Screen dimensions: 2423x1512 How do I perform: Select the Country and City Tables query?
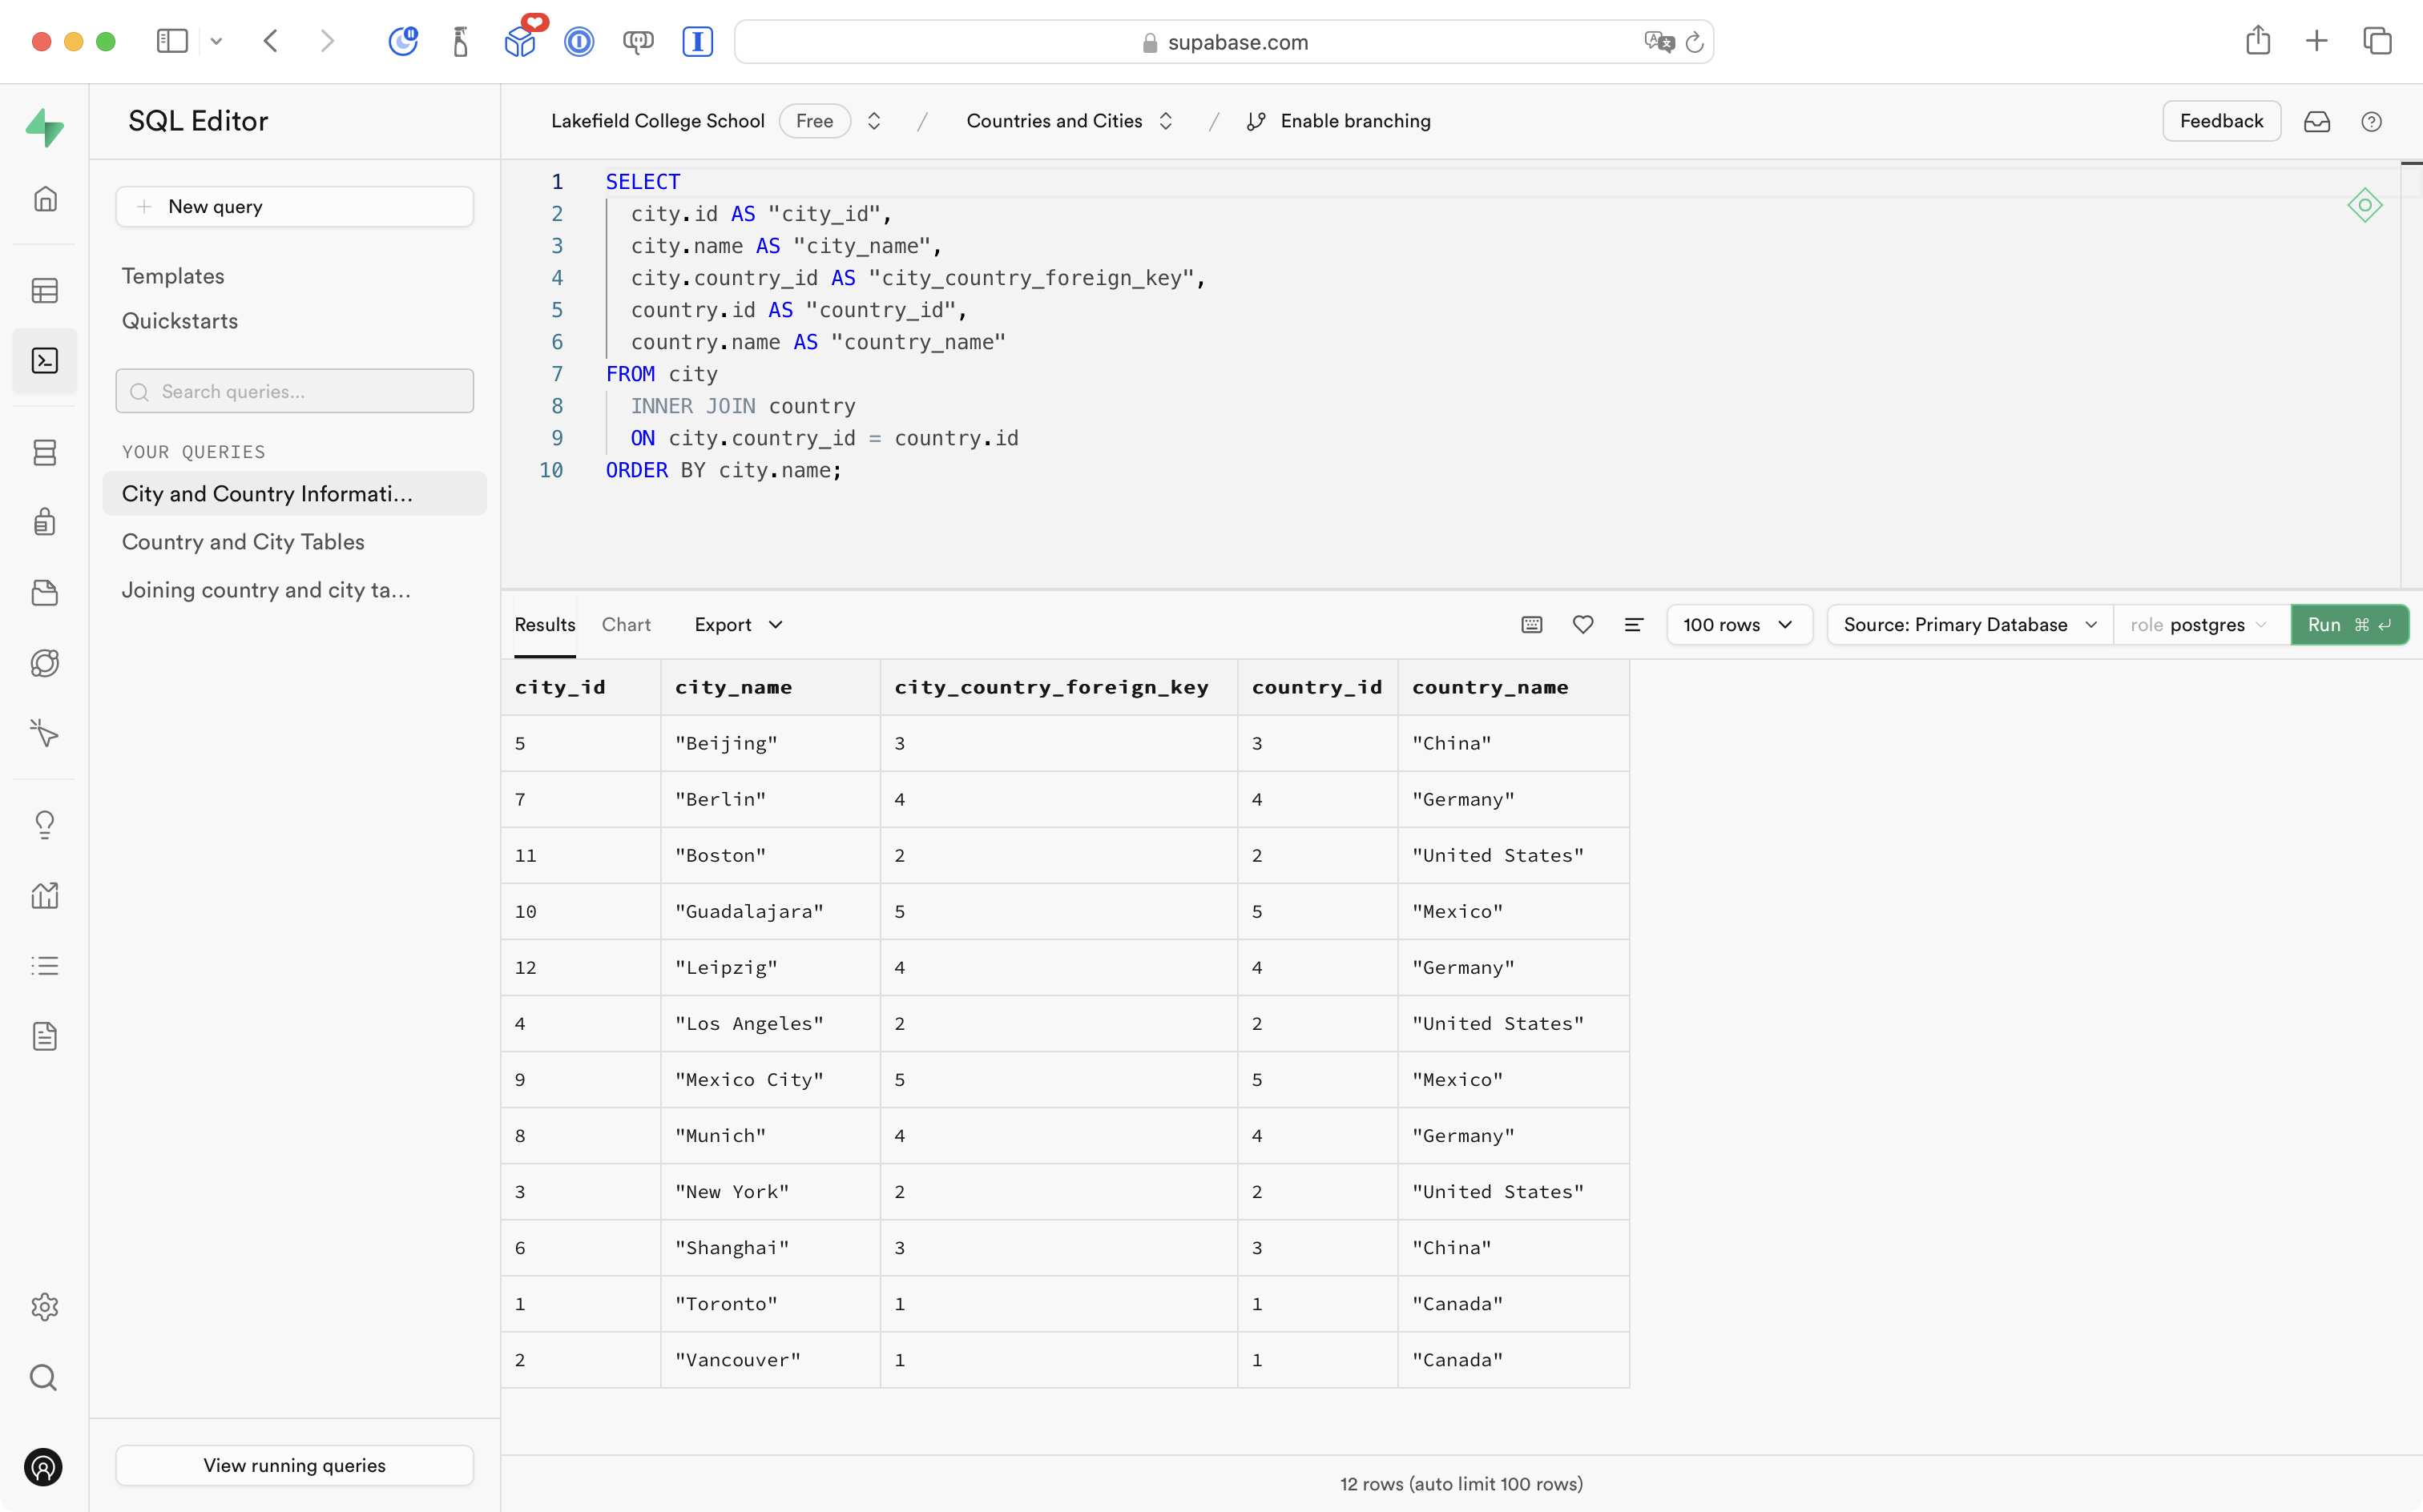point(294,542)
